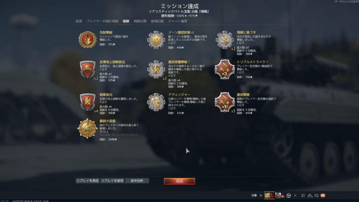The image size is (359, 202).
Task: Select the second squad member portrait
Action: tap(278, 195)
